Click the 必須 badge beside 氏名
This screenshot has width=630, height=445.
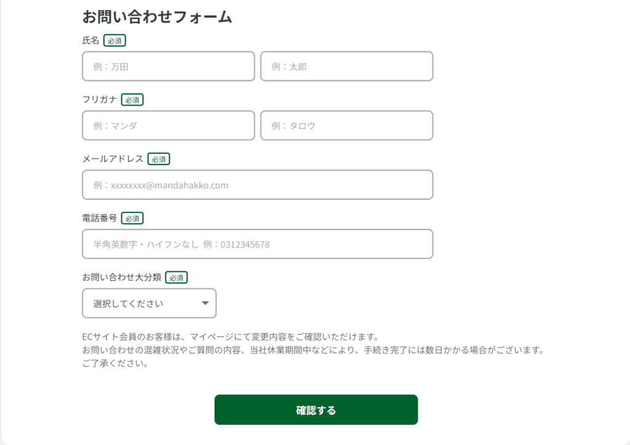point(114,41)
